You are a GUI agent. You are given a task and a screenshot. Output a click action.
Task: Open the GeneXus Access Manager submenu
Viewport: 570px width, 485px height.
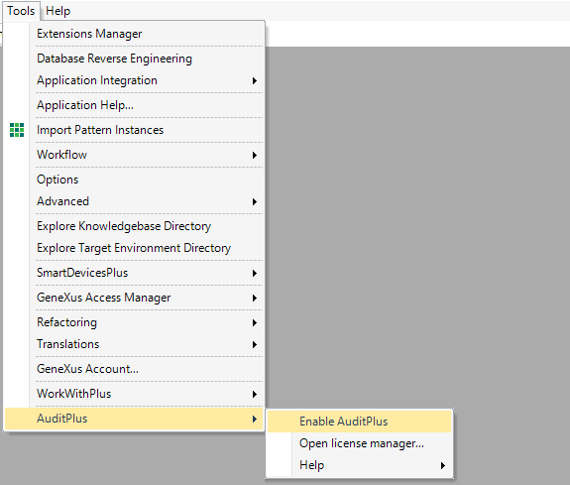point(134,298)
